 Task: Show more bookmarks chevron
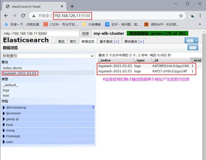(200, 24)
